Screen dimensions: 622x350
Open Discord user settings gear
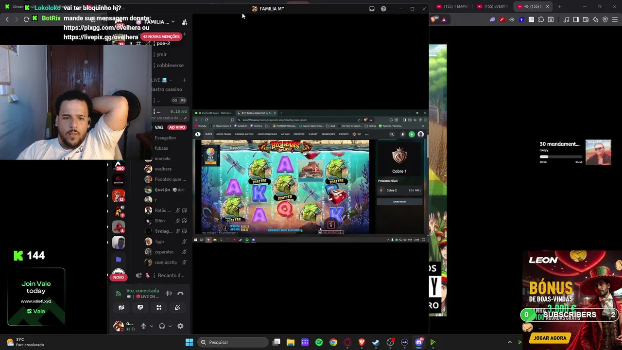pyautogui.click(x=180, y=326)
